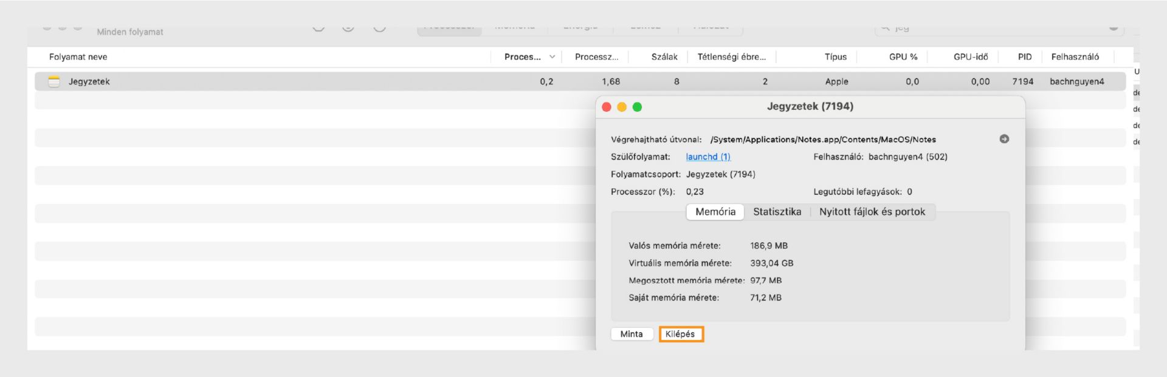Sort by GPU % column

tap(903, 57)
